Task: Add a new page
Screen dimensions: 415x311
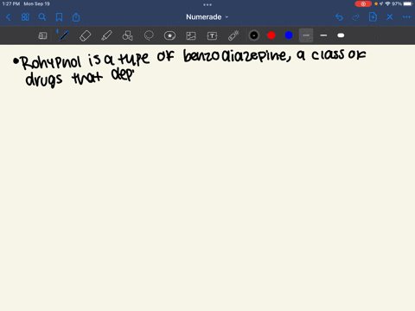Action: click(373, 17)
